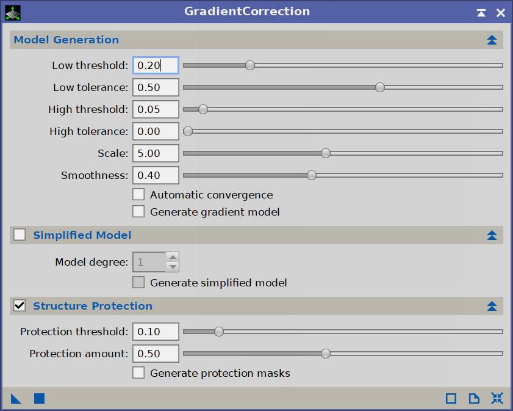513x411 pixels.
Task: Click the Protection amount label
Action: (79, 354)
